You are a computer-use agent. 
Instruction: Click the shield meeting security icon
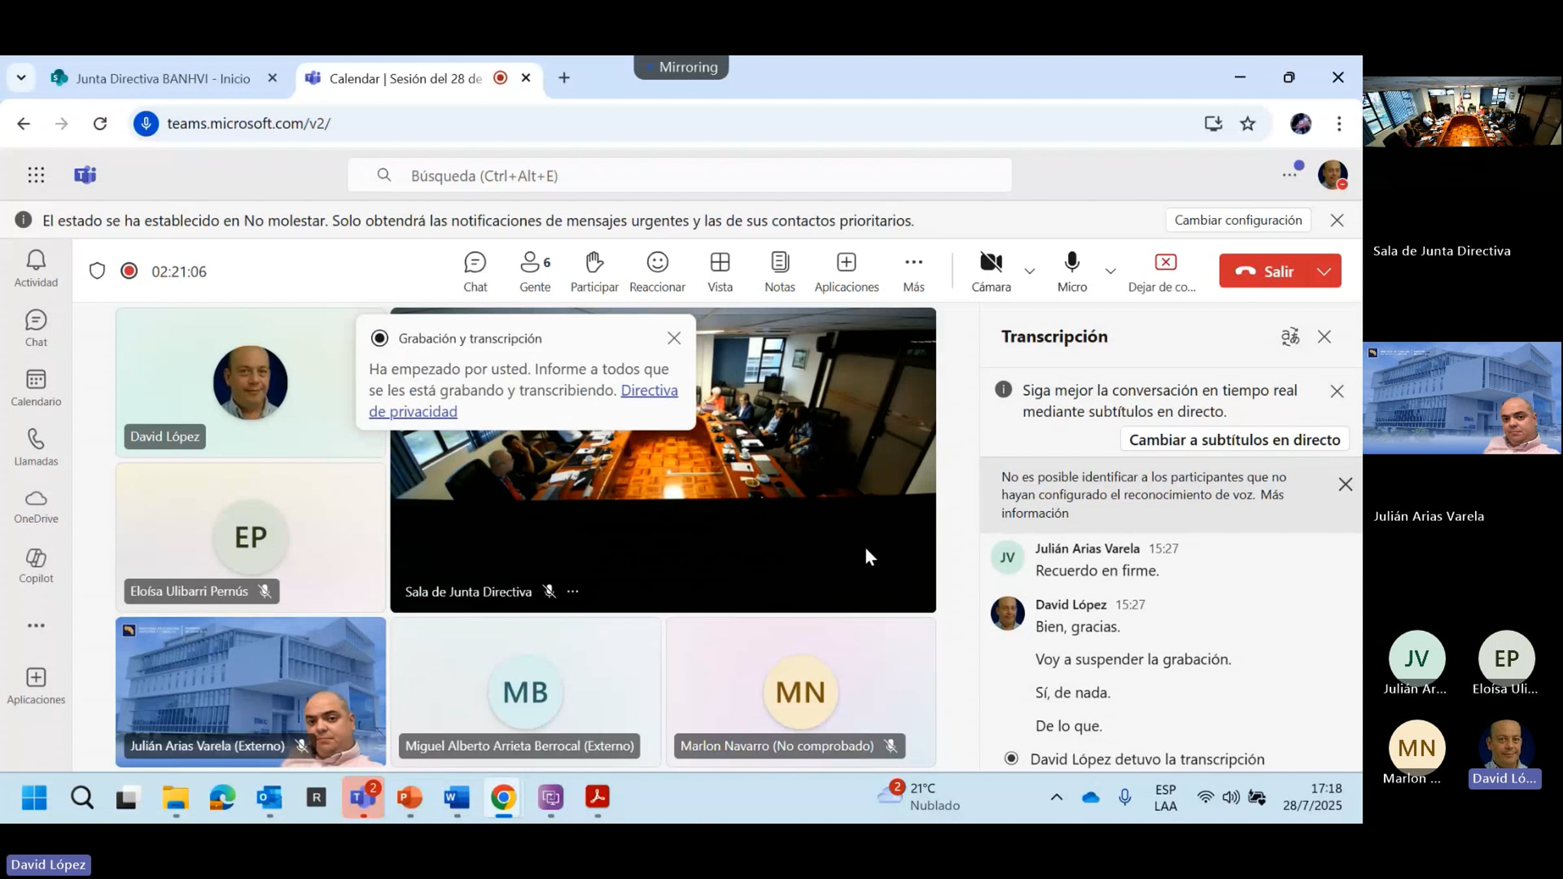pyautogui.click(x=97, y=271)
